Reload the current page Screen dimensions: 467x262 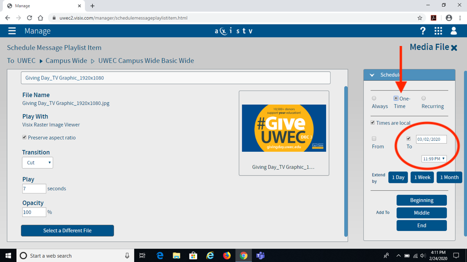pos(29,18)
